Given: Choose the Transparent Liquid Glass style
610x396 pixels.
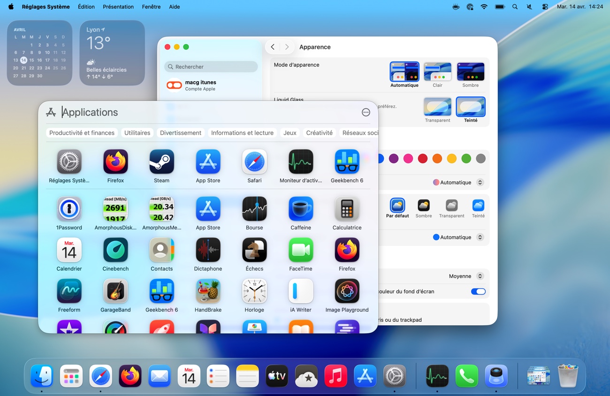Looking at the screenshot, I should (x=437, y=107).
